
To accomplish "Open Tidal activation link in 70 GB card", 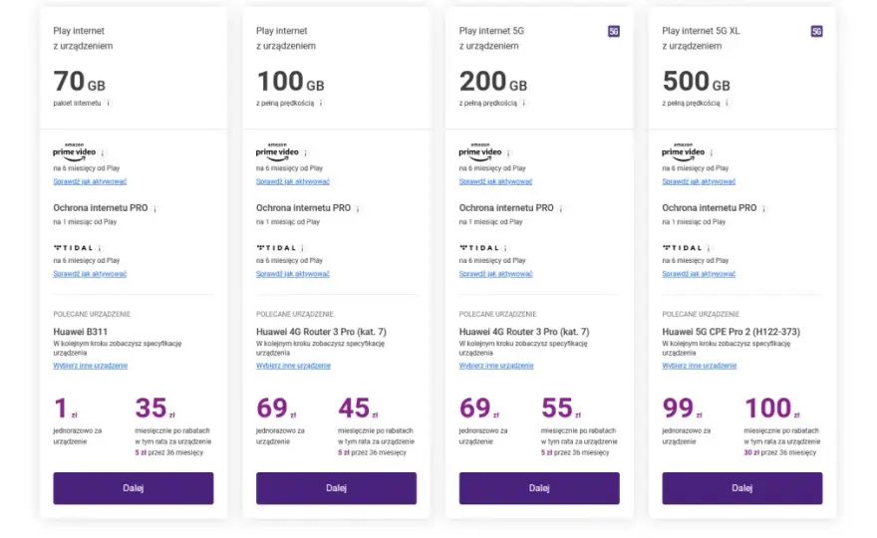I will [x=90, y=274].
